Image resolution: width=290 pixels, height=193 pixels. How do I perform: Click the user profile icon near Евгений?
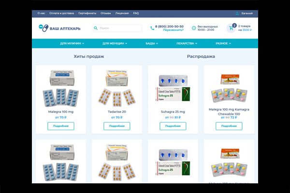(x=237, y=14)
